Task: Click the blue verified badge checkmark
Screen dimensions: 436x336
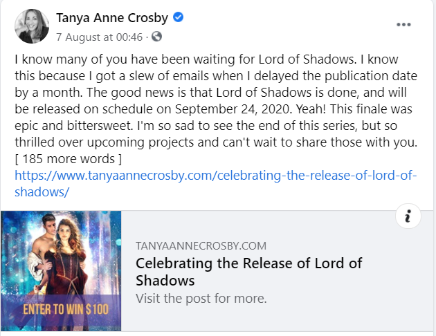Action: coord(178,17)
